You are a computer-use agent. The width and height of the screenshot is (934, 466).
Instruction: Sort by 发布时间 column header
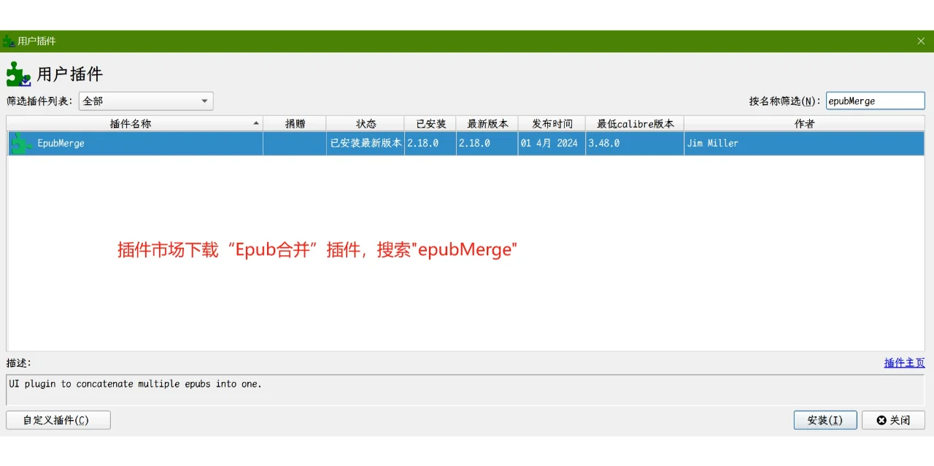[x=552, y=124]
